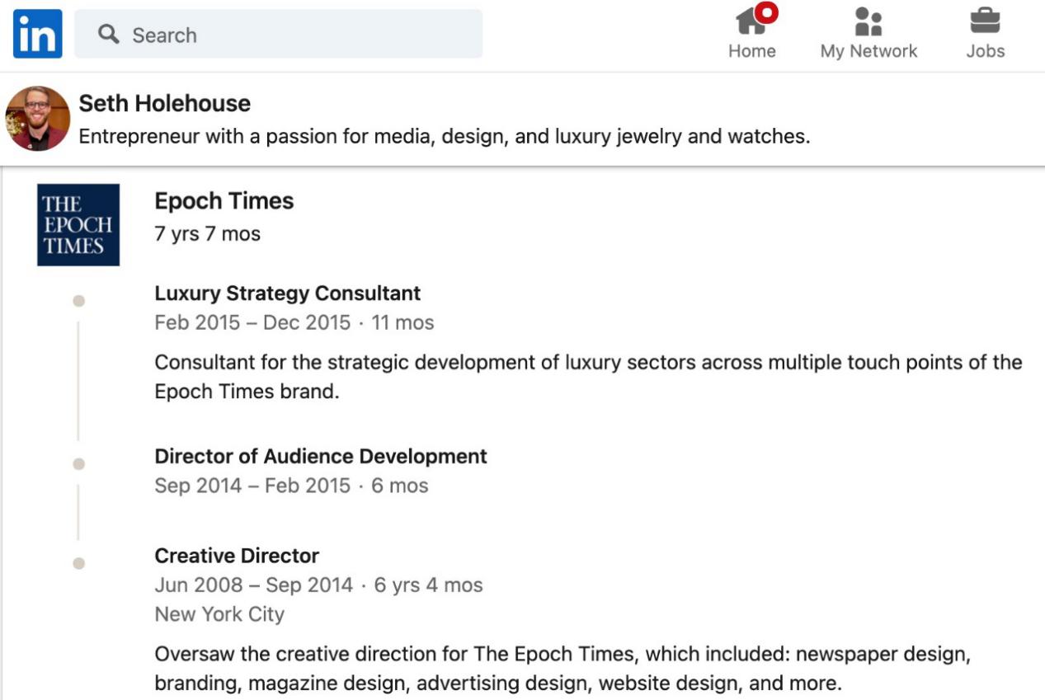Select the Director of Audience Development title
The width and height of the screenshot is (1045, 700).
pyautogui.click(x=321, y=456)
